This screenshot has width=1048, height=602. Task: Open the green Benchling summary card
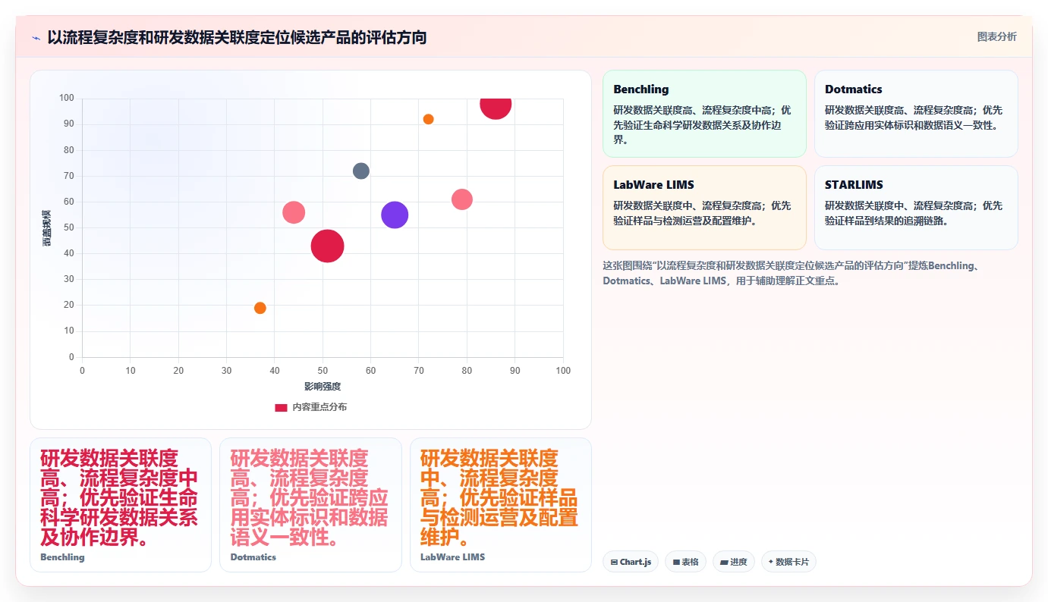704,114
